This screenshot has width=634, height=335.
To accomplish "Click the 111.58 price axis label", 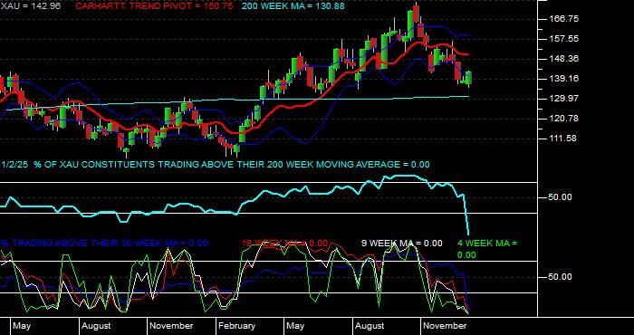I will (563, 139).
